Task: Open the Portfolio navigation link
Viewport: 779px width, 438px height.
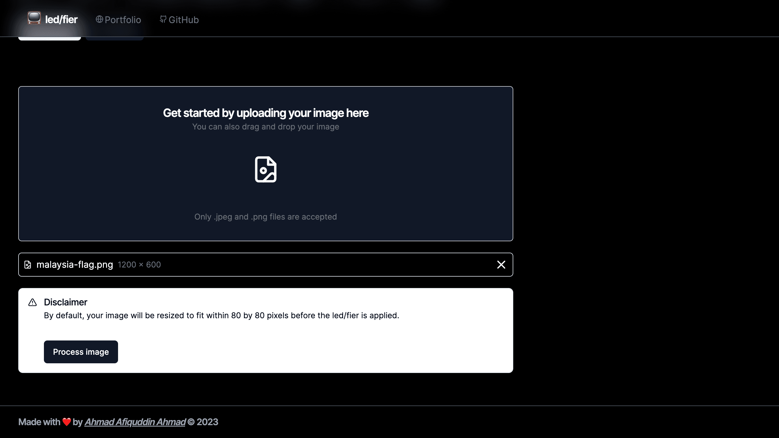Action: pyautogui.click(x=123, y=20)
